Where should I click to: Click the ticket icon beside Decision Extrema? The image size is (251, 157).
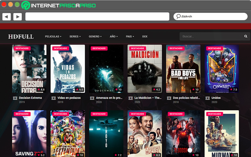click(15, 98)
